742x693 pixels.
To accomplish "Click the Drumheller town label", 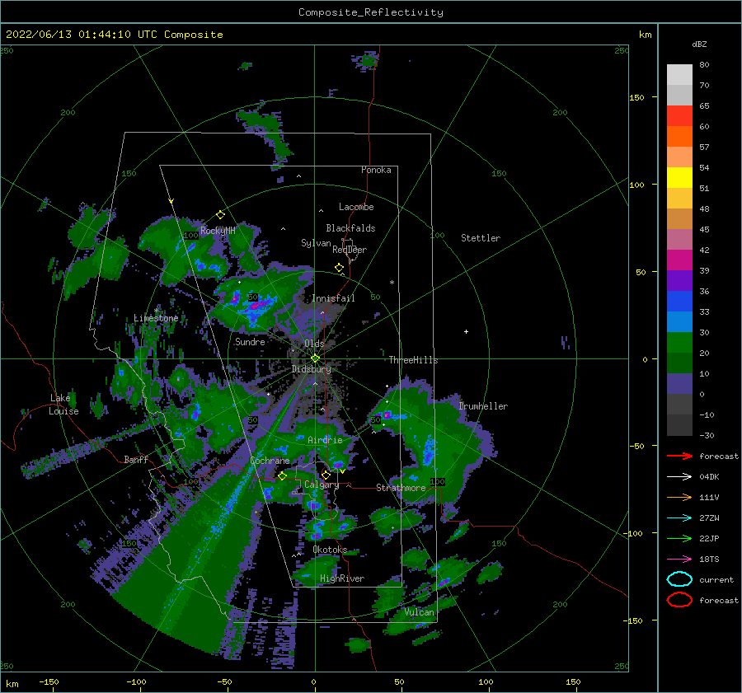I will click(483, 406).
